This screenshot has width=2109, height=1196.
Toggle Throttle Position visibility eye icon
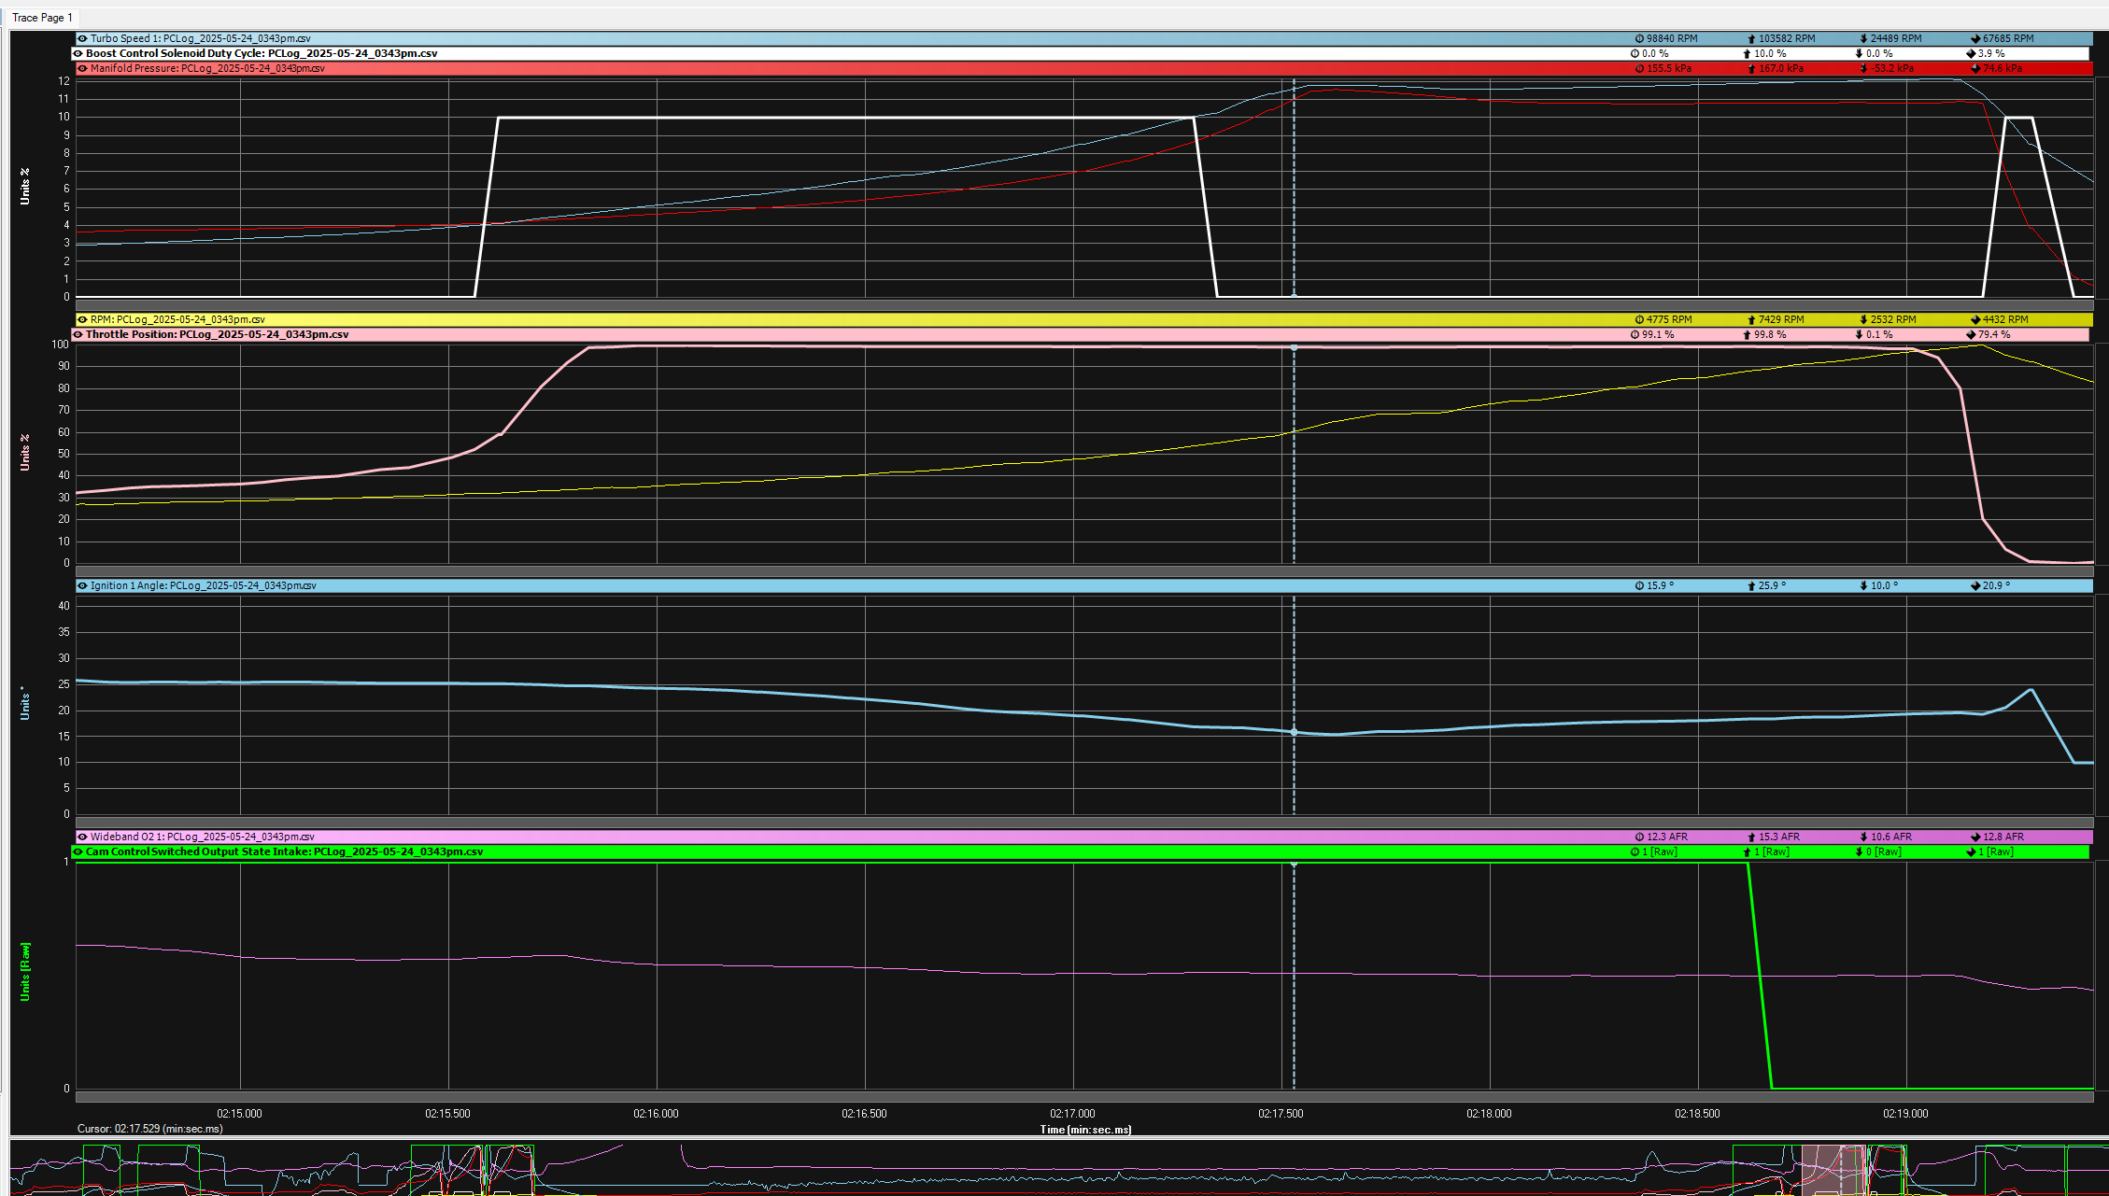pyautogui.click(x=78, y=334)
